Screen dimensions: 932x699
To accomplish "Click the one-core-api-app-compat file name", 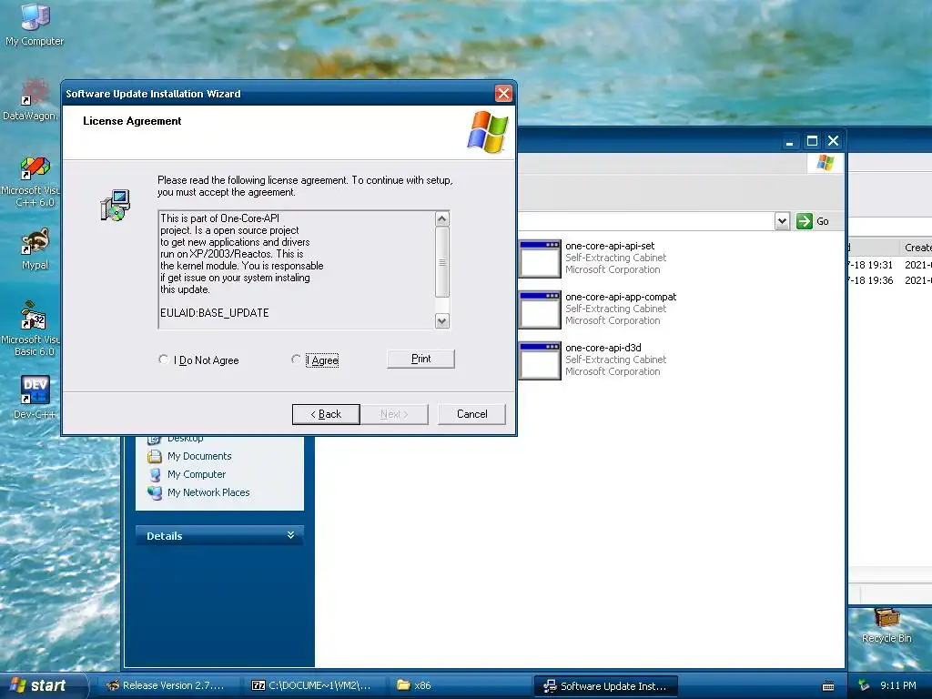I will pyautogui.click(x=621, y=297).
